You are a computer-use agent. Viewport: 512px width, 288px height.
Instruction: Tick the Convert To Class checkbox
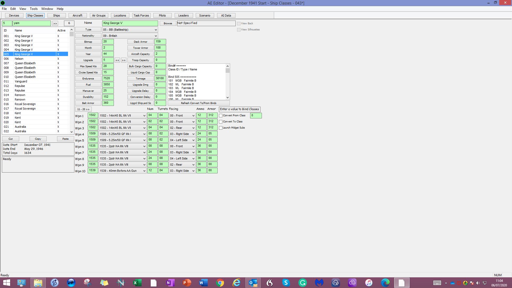click(x=221, y=122)
